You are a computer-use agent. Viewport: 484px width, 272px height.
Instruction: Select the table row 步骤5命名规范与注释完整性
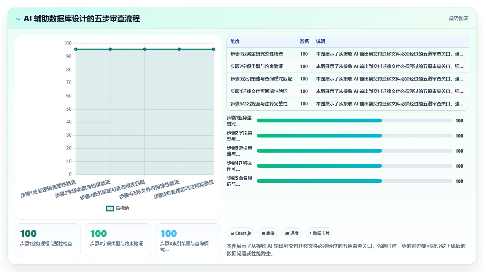point(348,104)
